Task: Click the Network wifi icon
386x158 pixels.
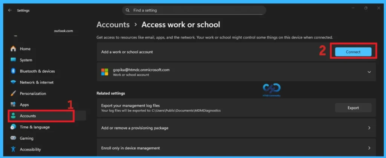Action: coord(13,82)
